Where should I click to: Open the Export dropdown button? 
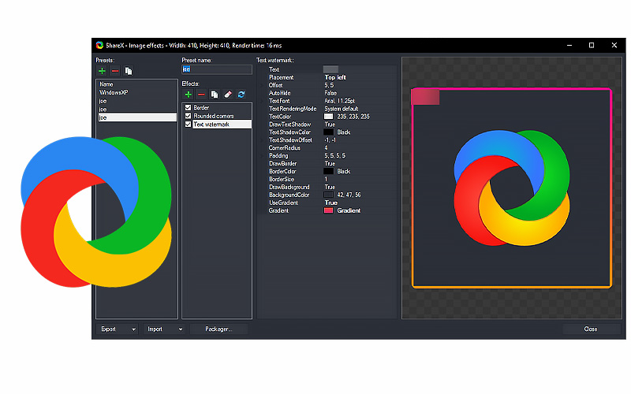[117, 329]
